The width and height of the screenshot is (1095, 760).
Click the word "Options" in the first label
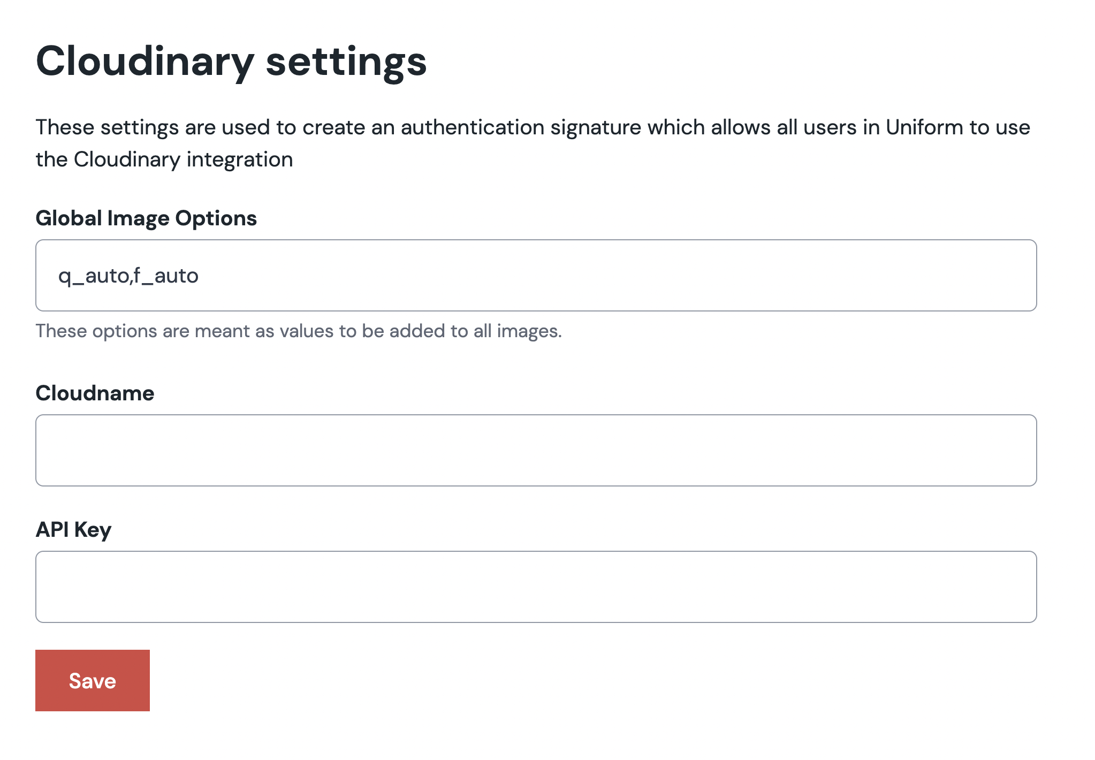(216, 218)
